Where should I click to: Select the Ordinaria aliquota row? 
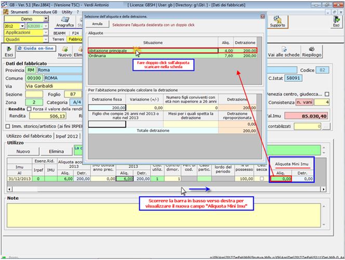pyautogui.click(x=172, y=56)
